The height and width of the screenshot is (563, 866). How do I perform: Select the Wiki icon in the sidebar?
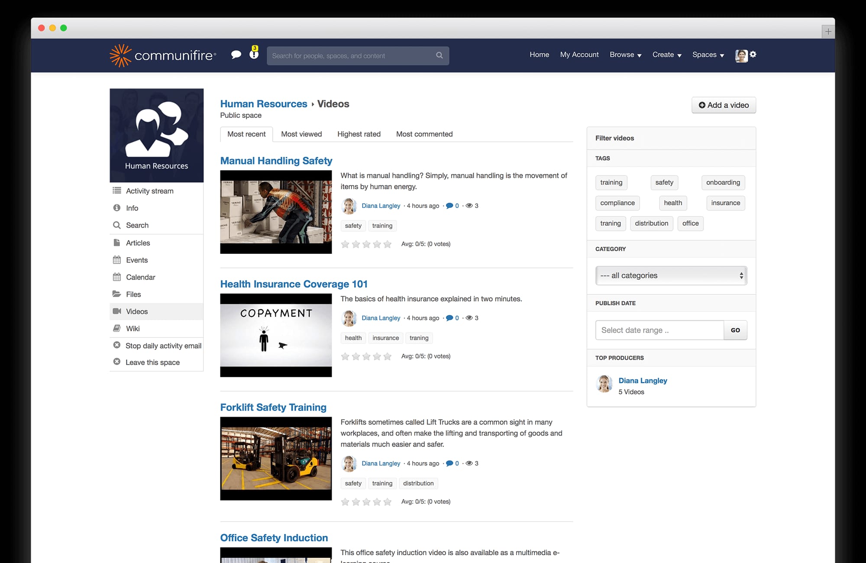click(116, 328)
